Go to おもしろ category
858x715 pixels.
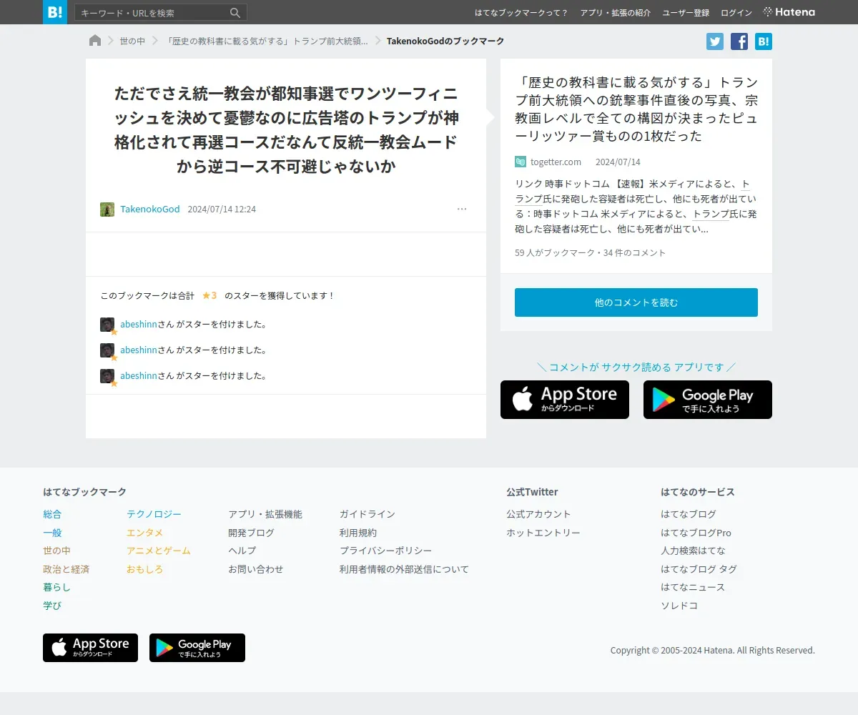145,569
